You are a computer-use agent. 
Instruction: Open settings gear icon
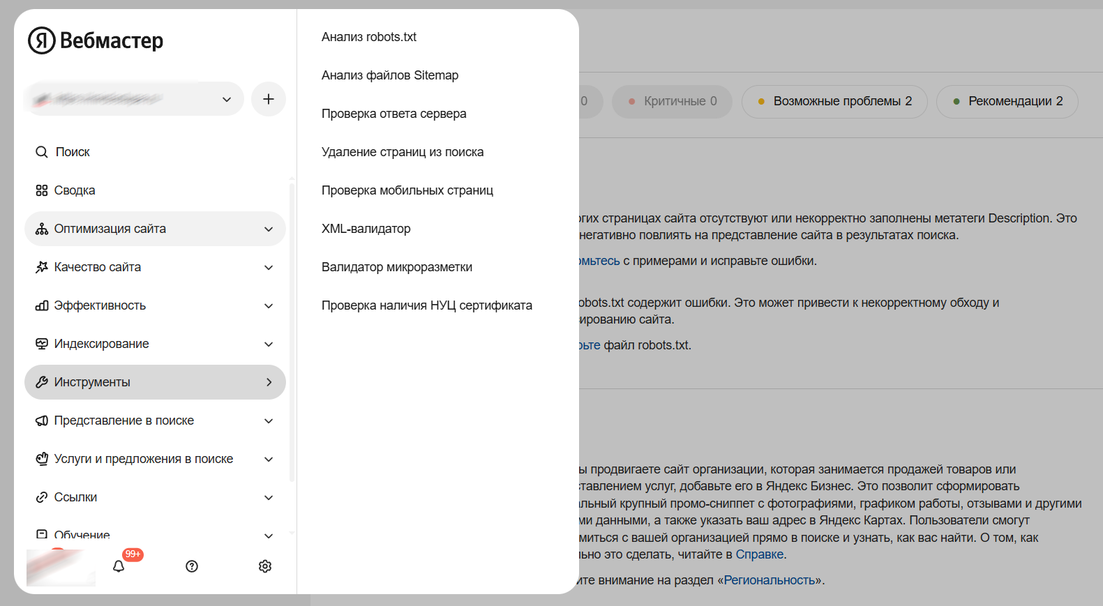pos(265,566)
